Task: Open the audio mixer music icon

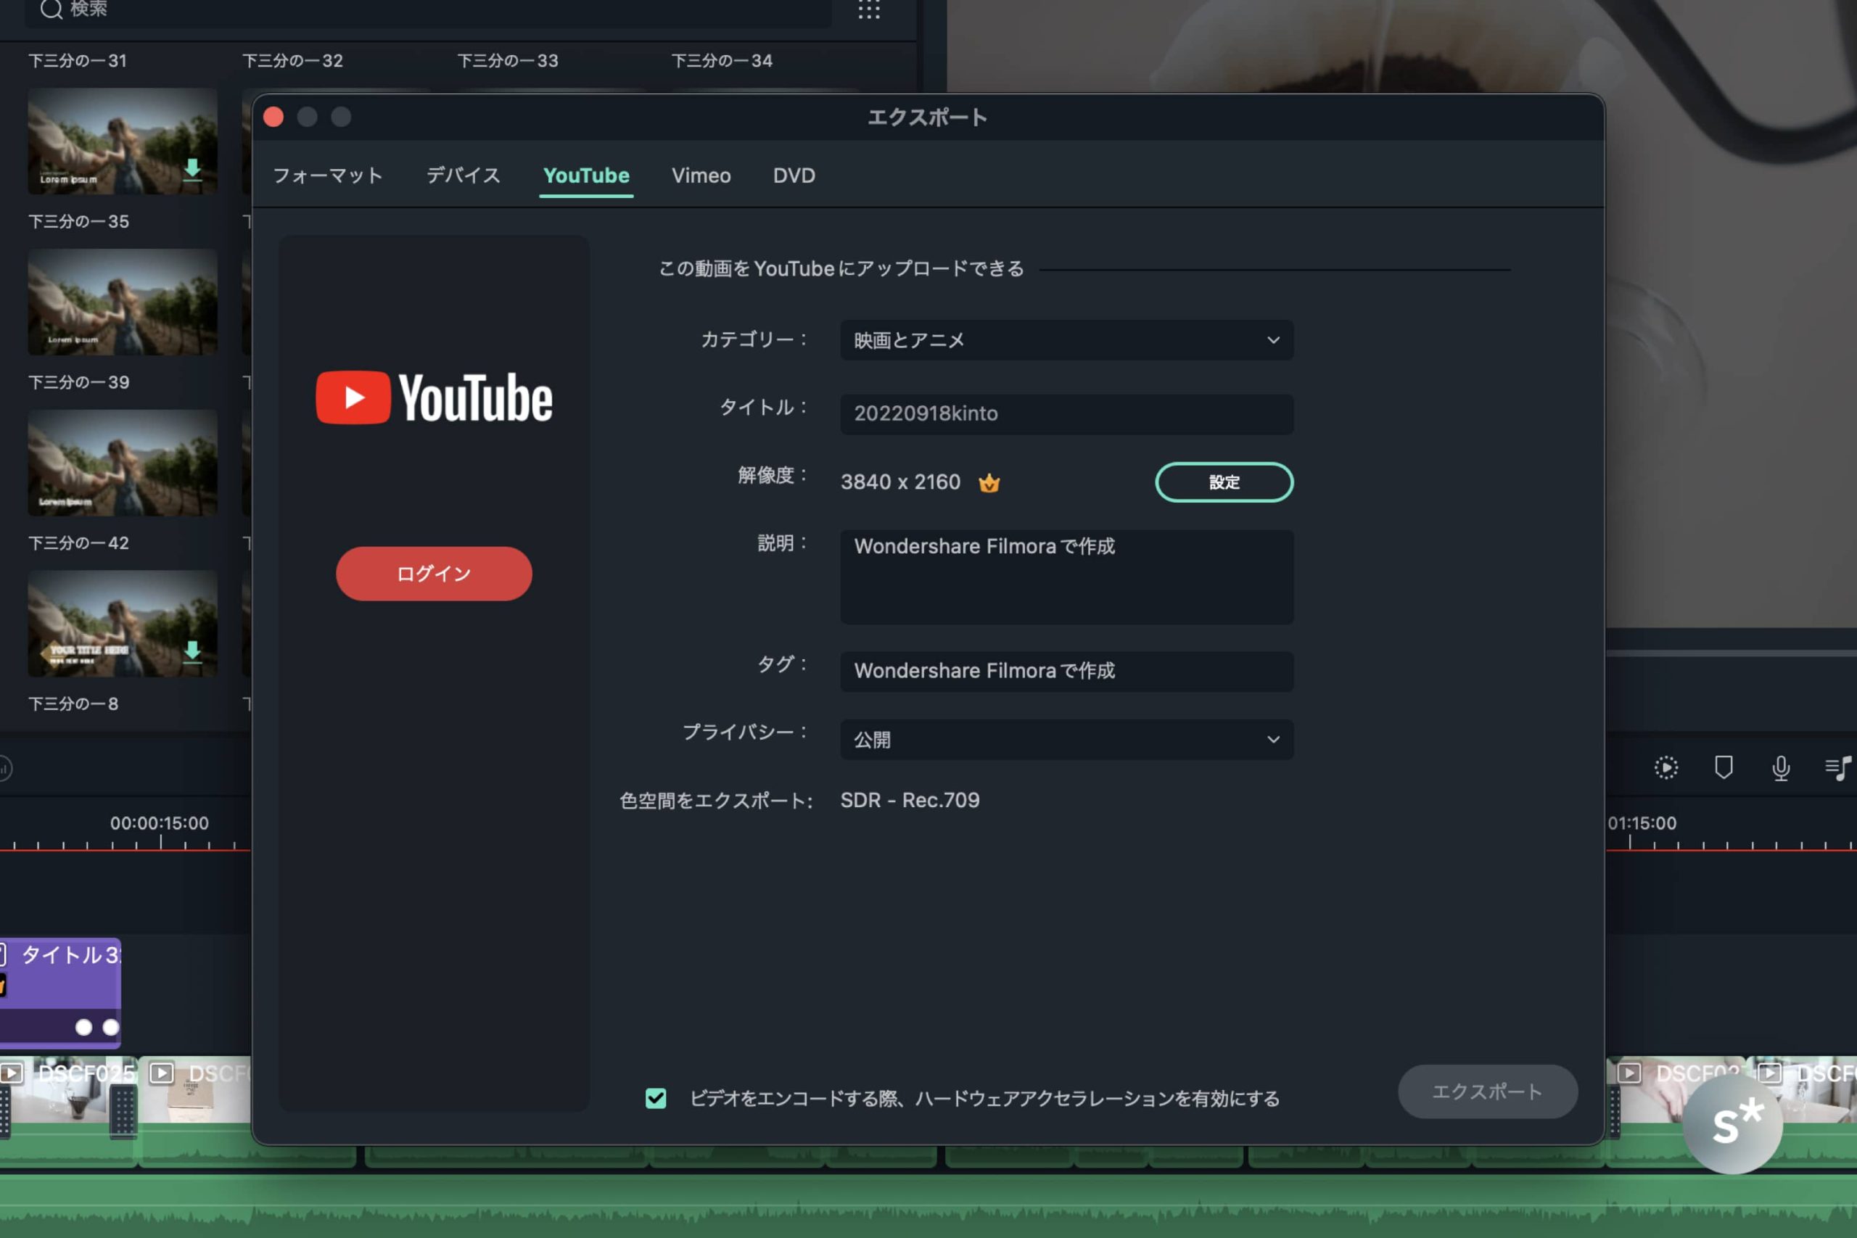Action: tap(1837, 767)
